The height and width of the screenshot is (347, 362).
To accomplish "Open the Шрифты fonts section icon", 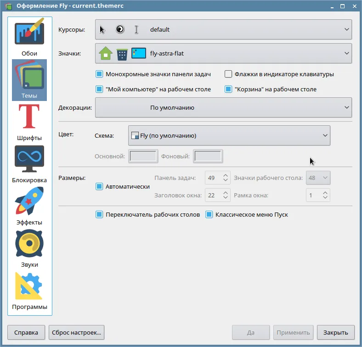I will pyautogui.click(x=29, y=116).
